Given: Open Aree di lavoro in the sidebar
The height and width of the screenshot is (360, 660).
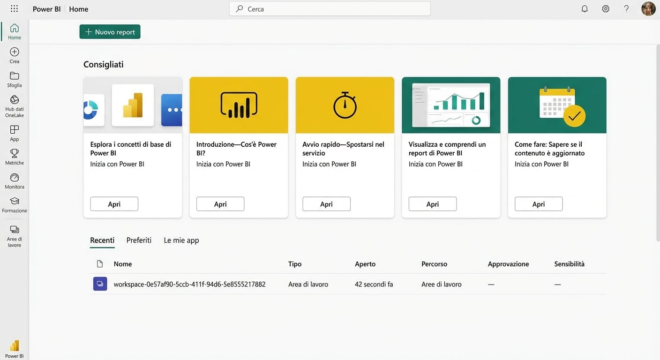Looking at the screenshot, I should point(15,236).
